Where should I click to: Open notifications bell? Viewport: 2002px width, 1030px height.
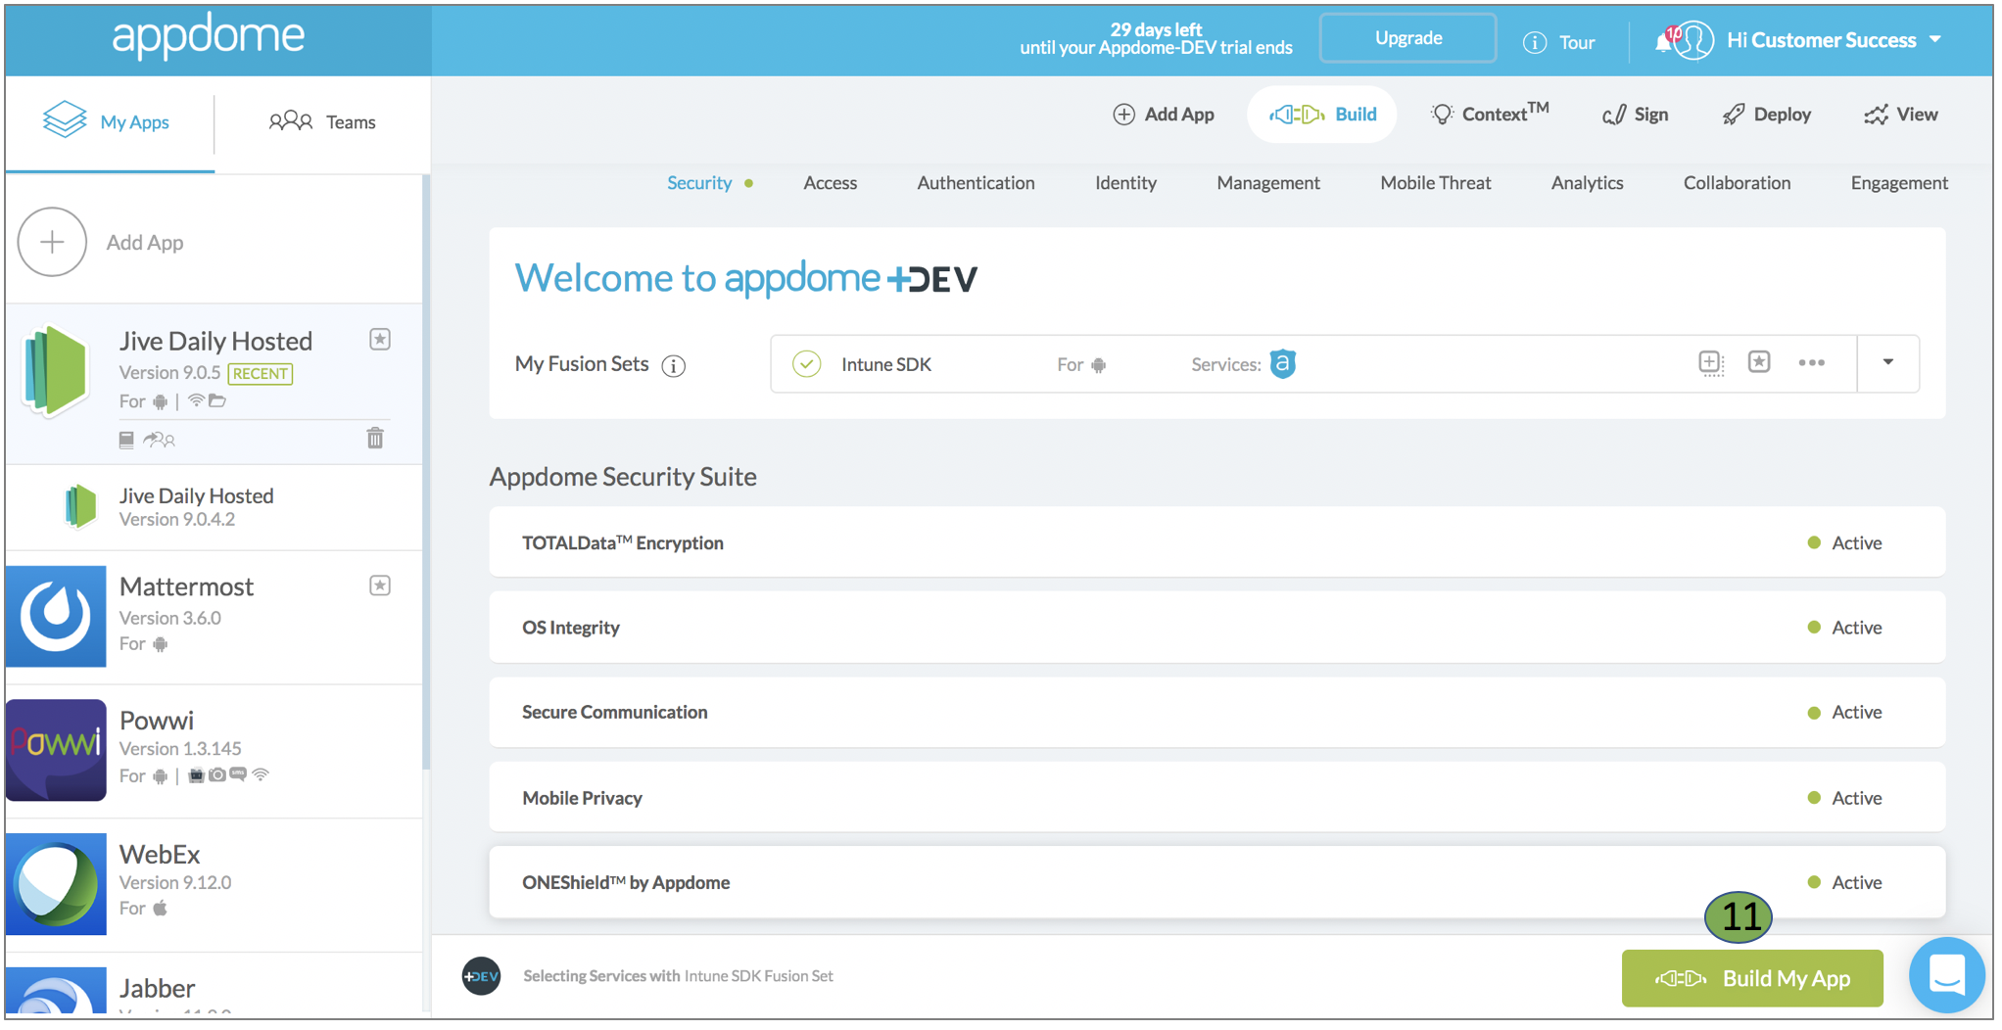(1663, 41)
